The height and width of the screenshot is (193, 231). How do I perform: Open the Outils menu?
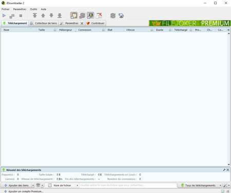pyautogui.click(x=33, y=9)
